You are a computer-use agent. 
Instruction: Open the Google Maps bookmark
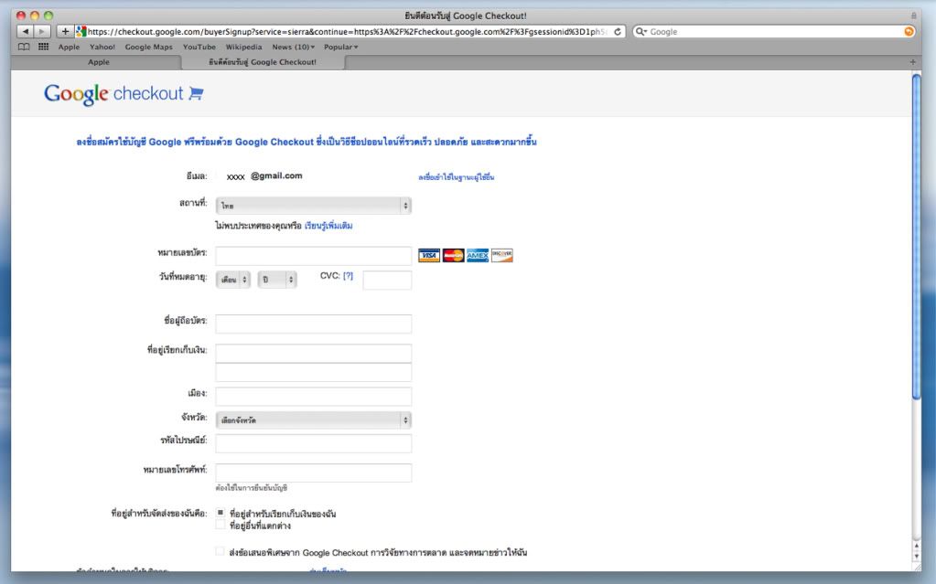tap(148, 47)
